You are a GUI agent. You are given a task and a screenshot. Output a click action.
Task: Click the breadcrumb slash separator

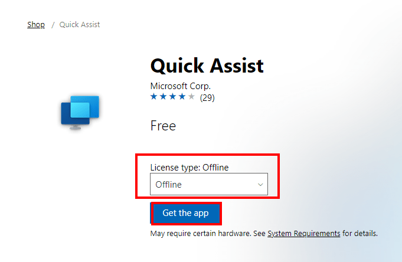(x=53, y=25)
